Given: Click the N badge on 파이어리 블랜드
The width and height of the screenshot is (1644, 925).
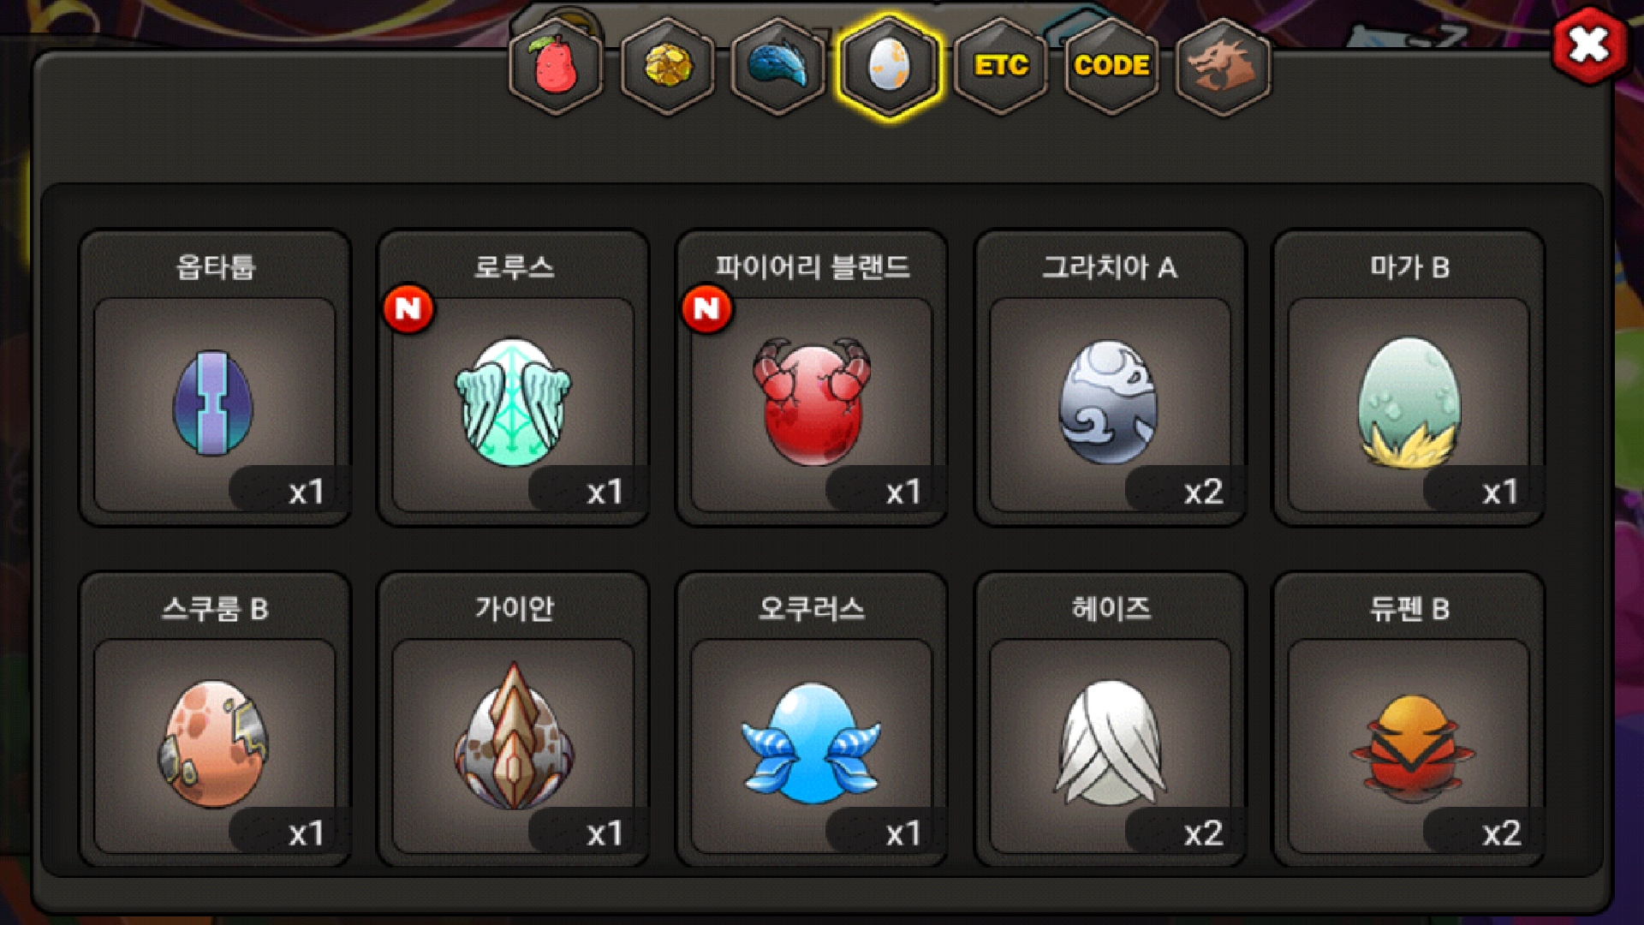Looking at the screenshot, I should 706,308.
